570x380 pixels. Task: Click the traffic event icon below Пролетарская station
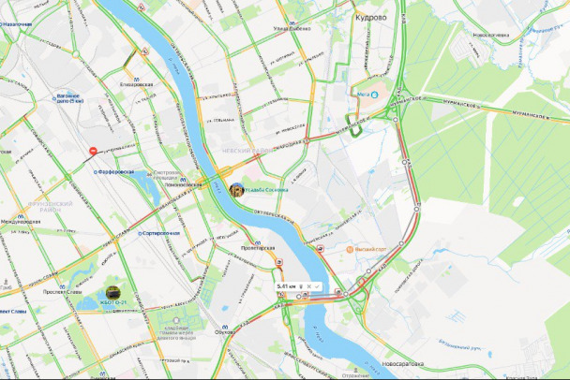coord(279,262)
